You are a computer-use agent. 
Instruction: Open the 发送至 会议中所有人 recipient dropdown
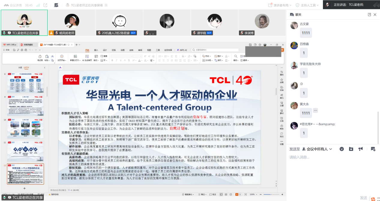click(317, 149)
